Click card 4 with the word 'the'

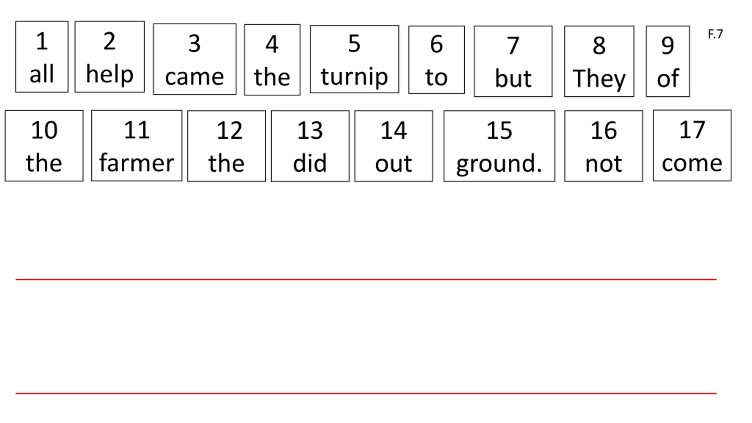click(272, 60)
